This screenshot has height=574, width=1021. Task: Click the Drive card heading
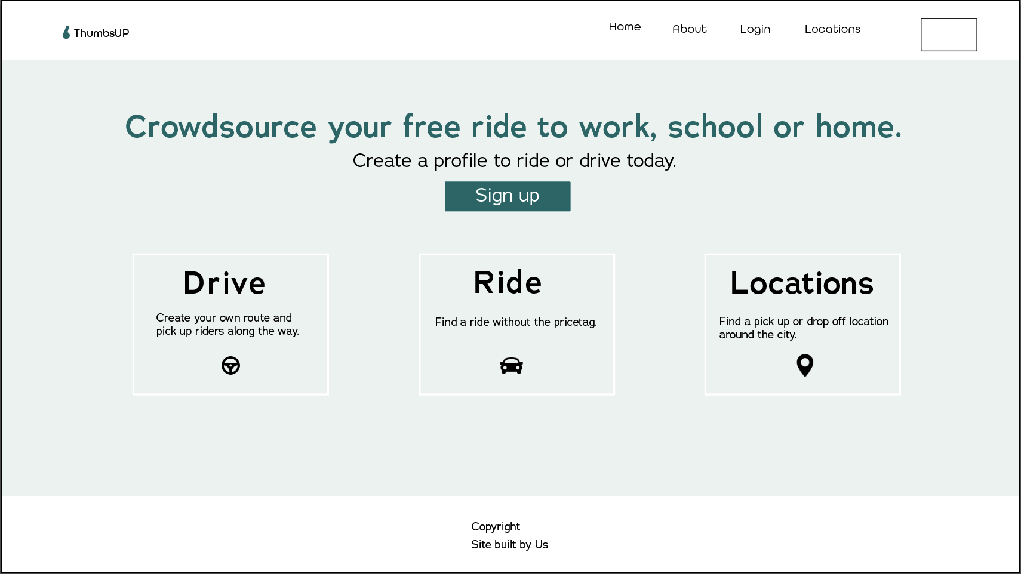click(x=225, y=283)
